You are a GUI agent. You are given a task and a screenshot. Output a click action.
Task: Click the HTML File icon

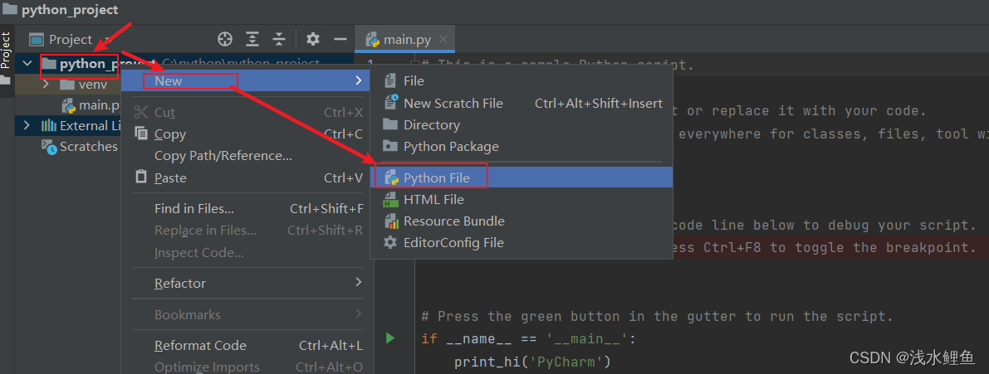coord(391,200)
